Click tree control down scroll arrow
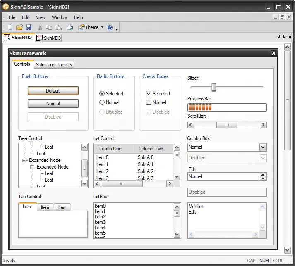The width and height of the screenshot is (295, 266). [x=84, y=183]
